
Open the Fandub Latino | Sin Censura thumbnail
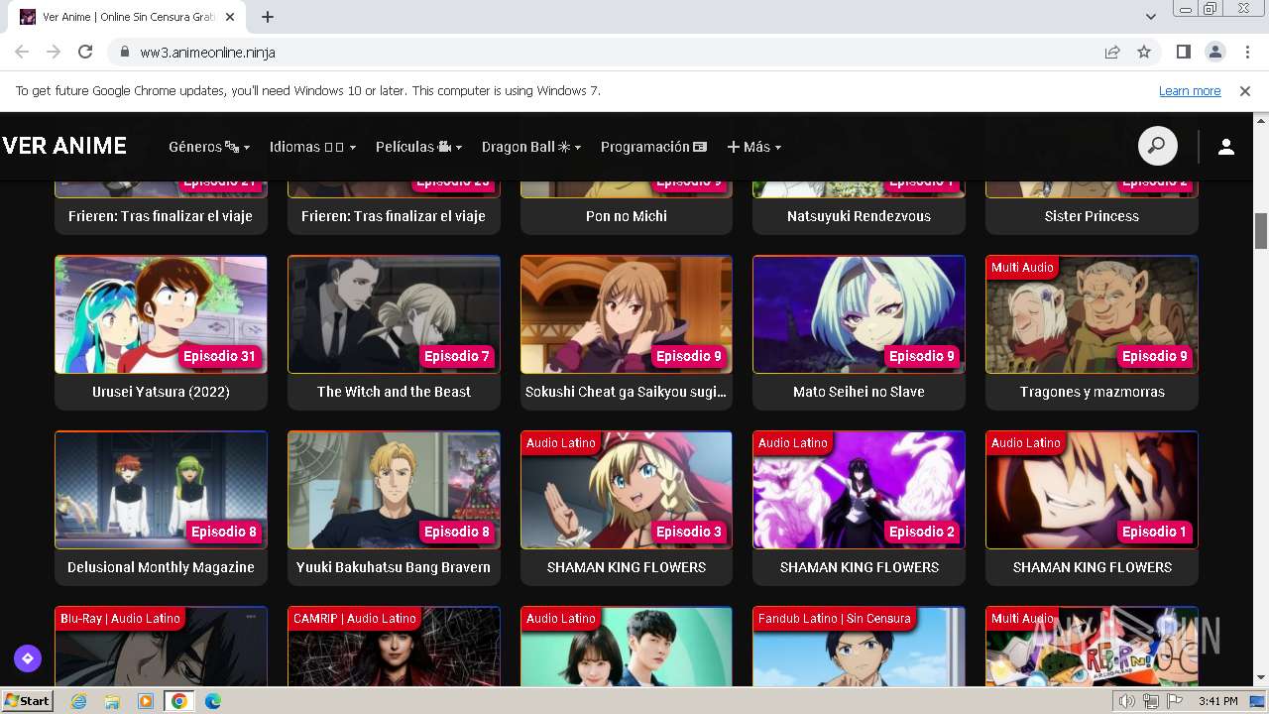click(859, 647)
